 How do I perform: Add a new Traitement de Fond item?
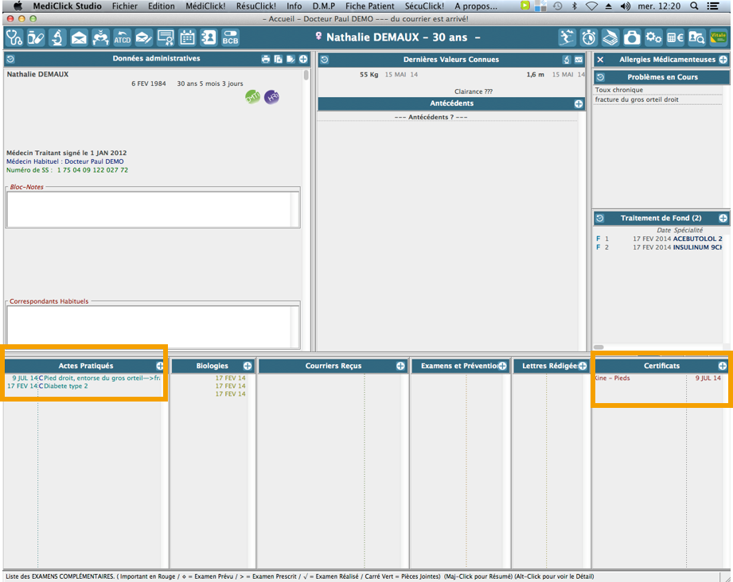723,218
